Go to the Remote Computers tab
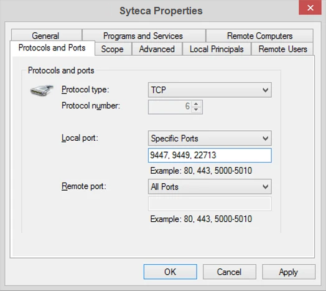This screenshot has height=291, width=326. click(259, 36)
